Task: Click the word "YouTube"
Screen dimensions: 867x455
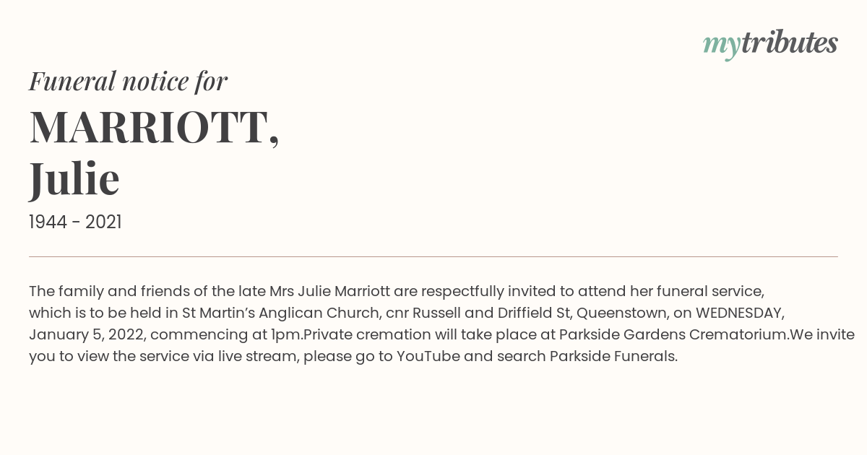Action: pyautogui.click(x=428, y=356)
